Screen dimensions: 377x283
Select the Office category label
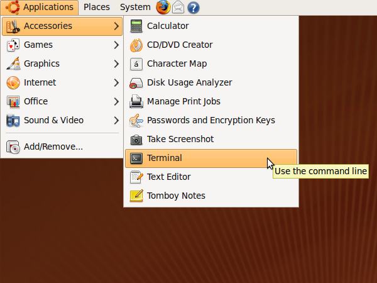(36, 101)
